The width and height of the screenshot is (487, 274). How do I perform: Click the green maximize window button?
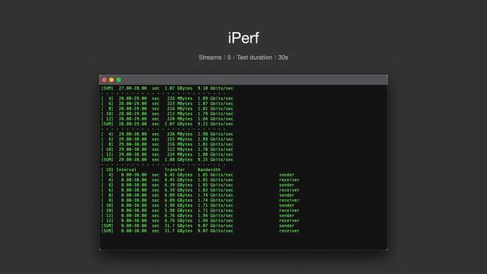[118, 80]
